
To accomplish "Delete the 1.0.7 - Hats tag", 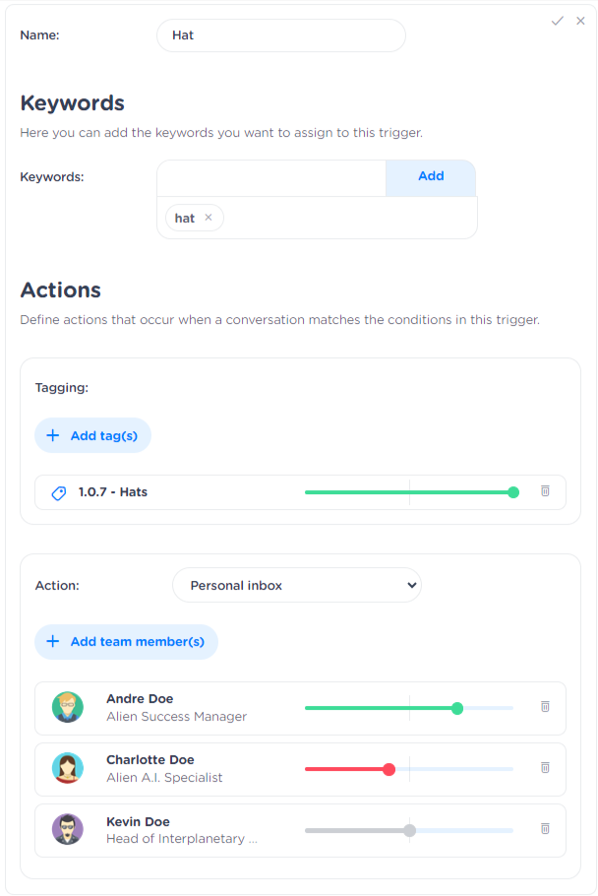I will point(545,490).
